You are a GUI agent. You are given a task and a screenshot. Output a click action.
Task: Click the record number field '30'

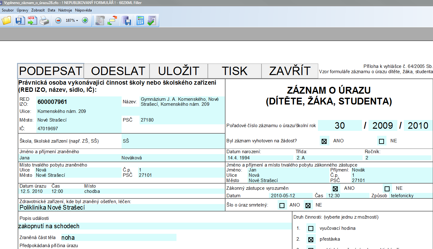click(340, 125)
